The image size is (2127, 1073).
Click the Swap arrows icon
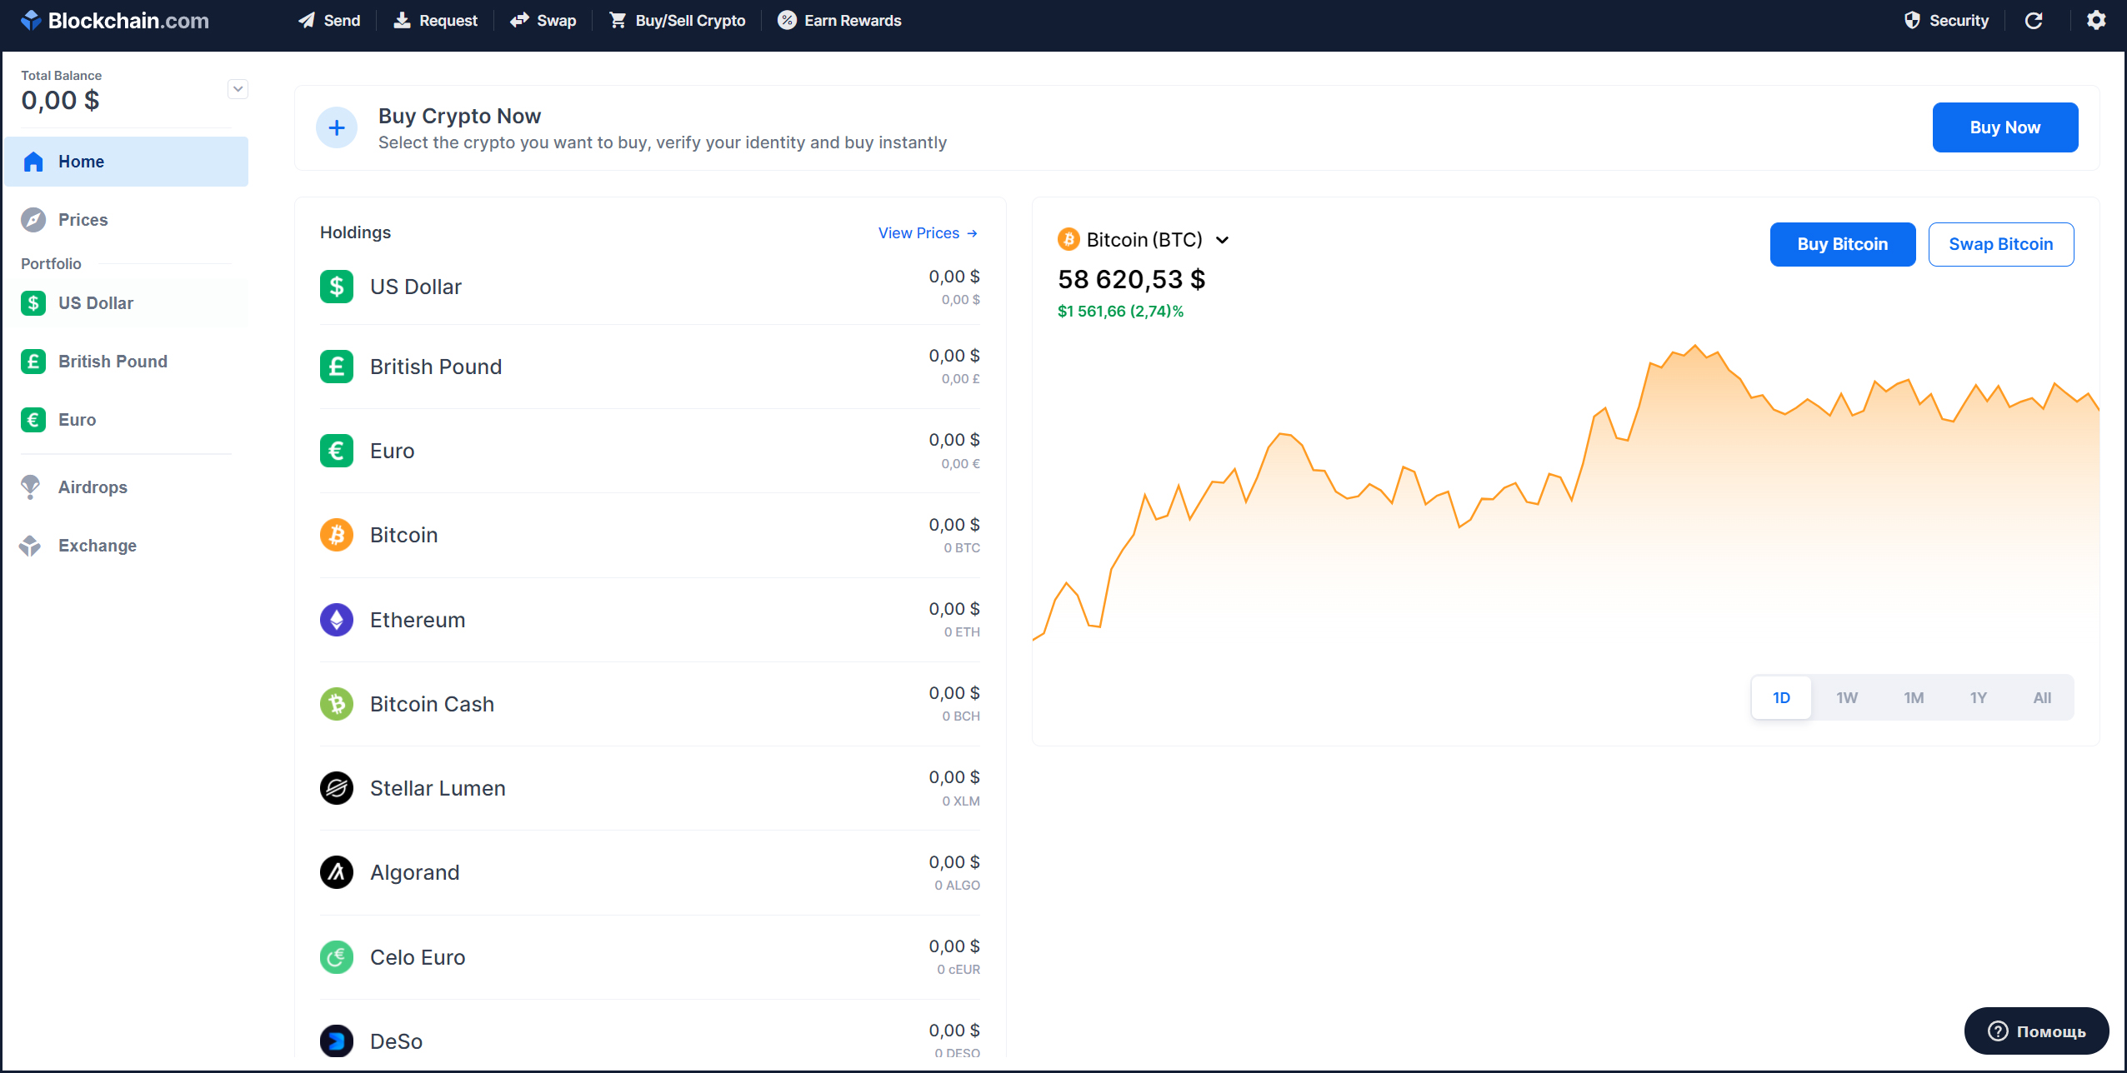[x=519, y=20]
